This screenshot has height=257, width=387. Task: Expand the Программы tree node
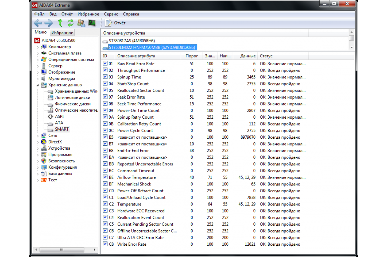37,154
